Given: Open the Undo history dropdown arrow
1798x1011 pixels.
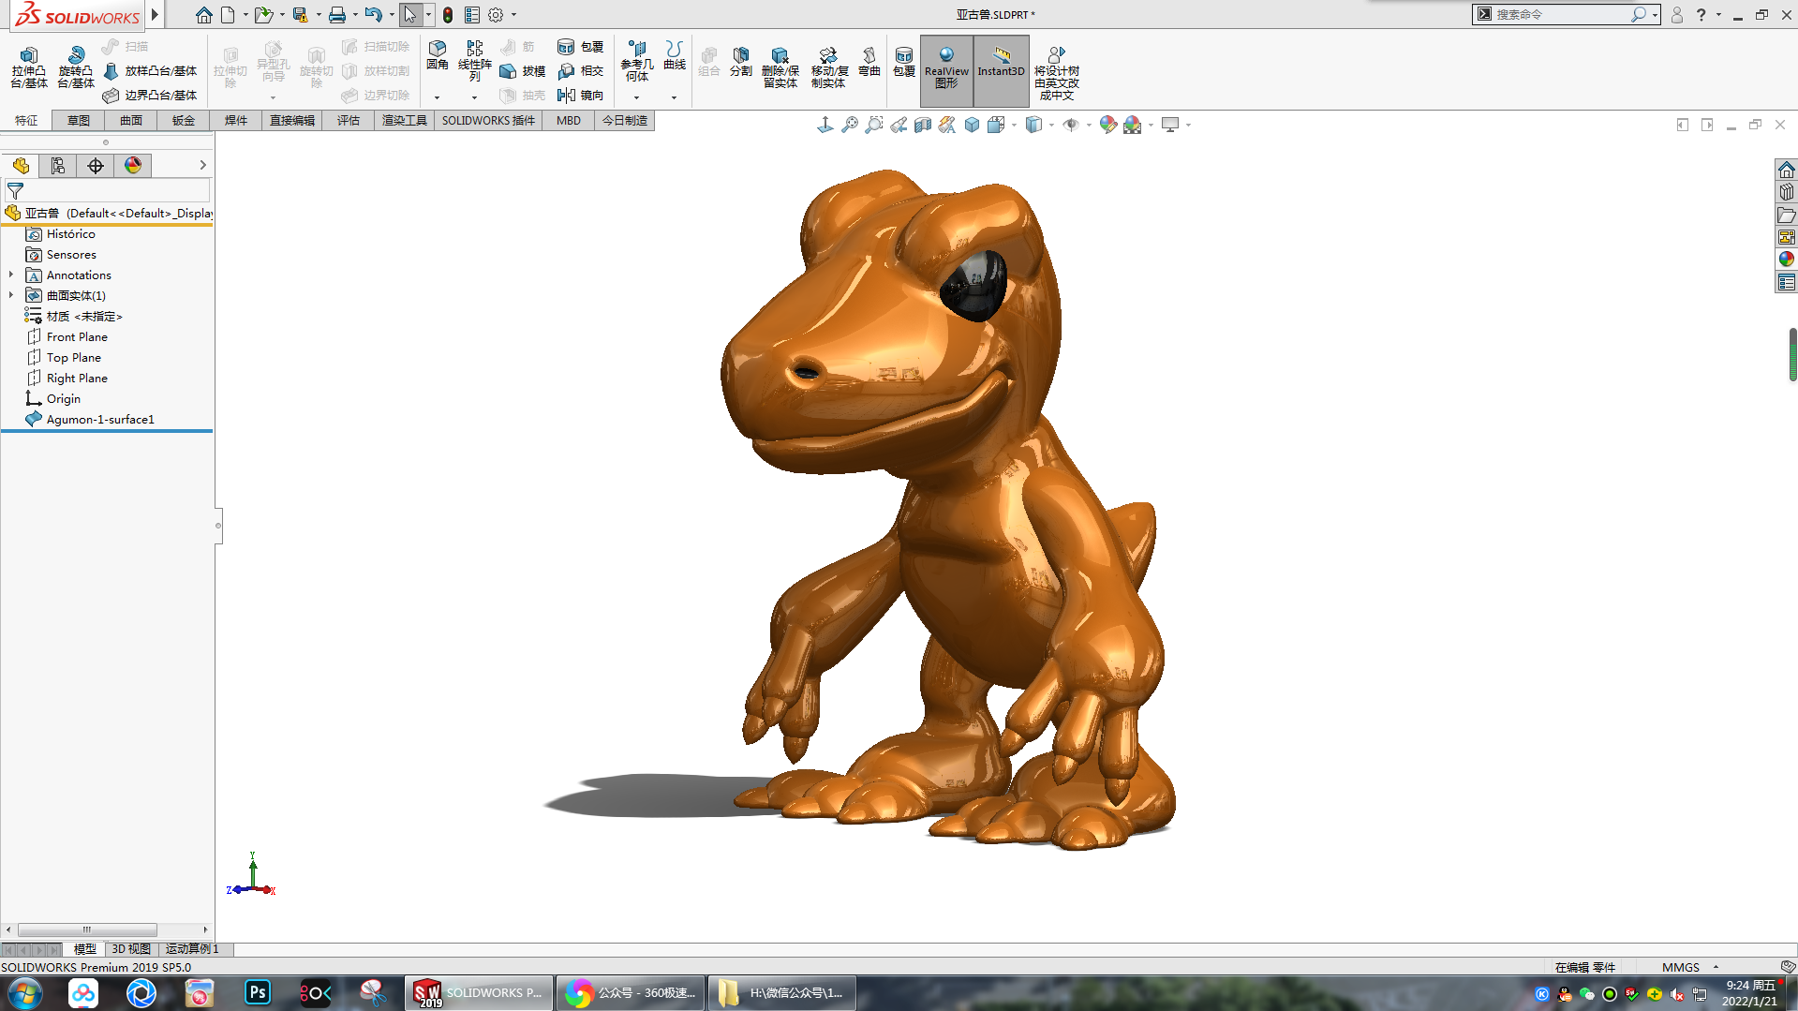Looking at the screenshot, I should (x=391, y=15).
